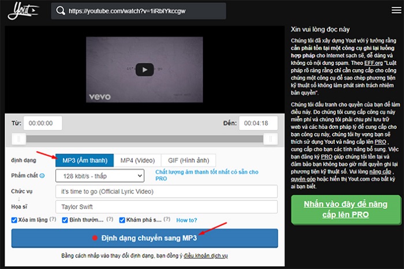The width and height of the screenshot is (404, 269).
Task: Click Định dạng chuyển sang MP3 button
Action: point(144,238)
